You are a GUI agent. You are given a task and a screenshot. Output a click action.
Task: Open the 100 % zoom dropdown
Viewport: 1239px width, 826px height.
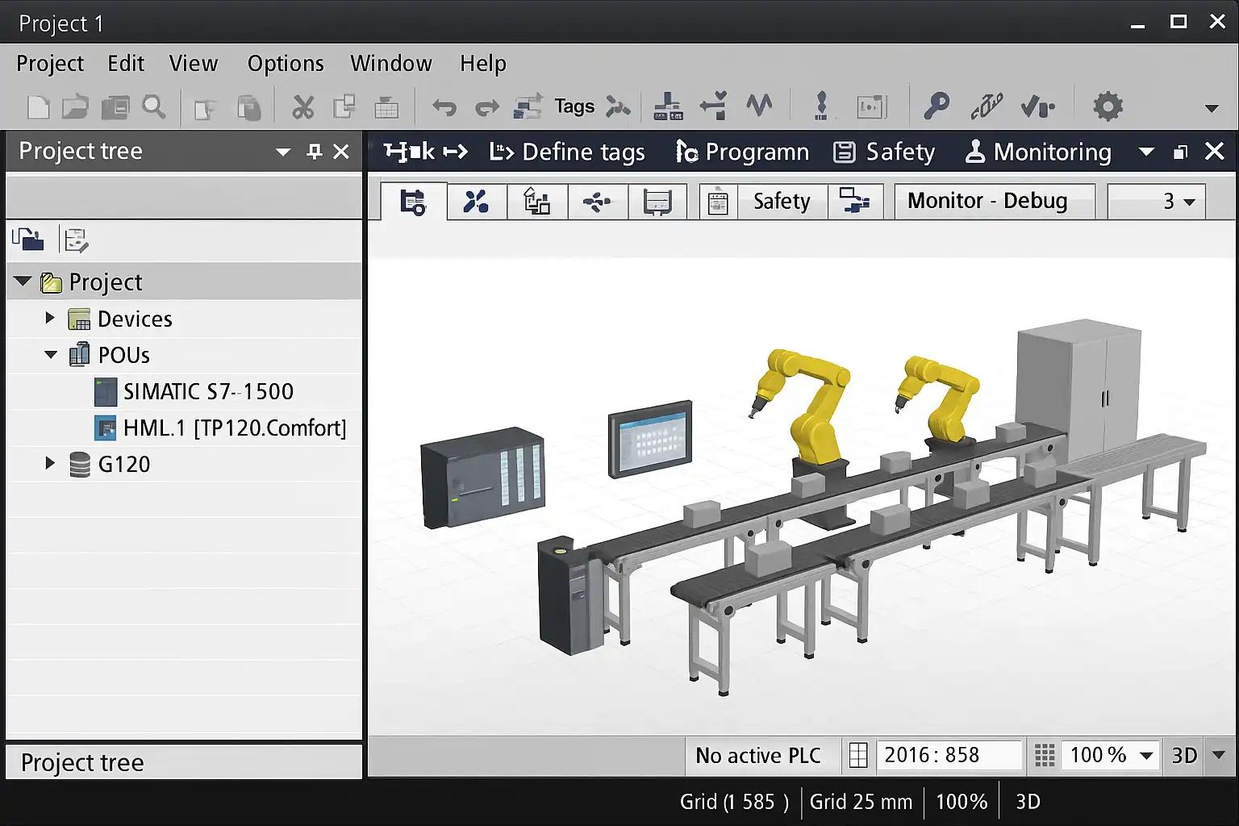pos(1146,756)
